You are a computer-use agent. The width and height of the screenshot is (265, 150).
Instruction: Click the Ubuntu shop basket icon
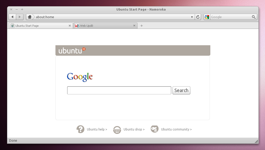click(x=117, y=130)
